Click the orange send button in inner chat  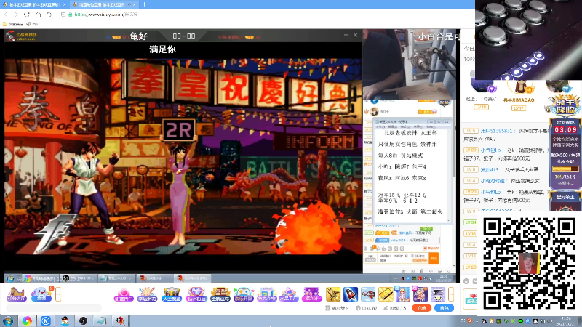coord(434,258)
